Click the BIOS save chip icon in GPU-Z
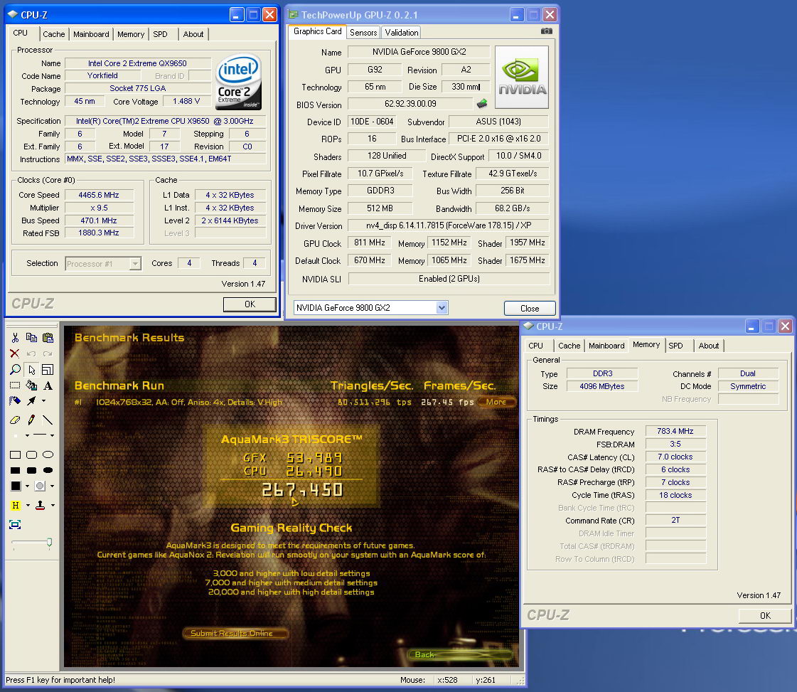797x692 pixels. click(482, 104)
